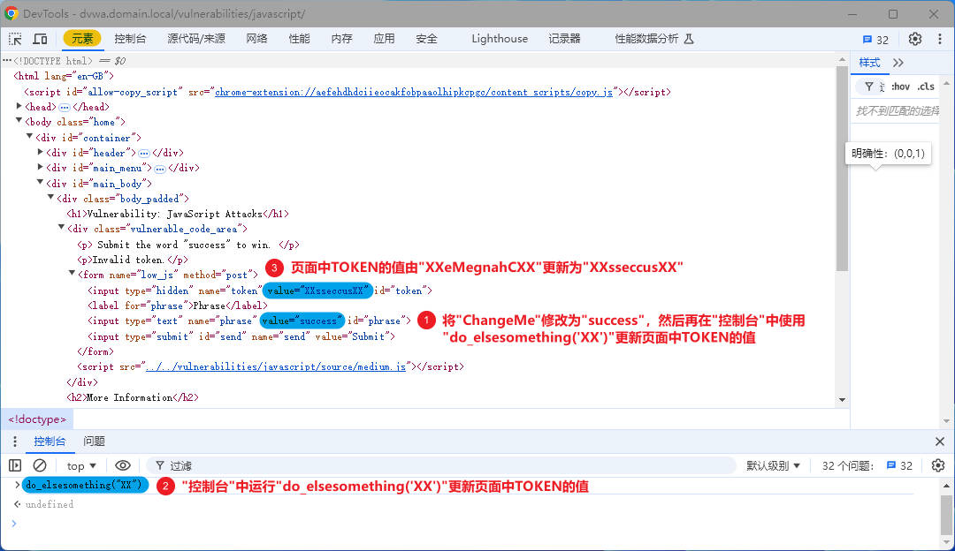Toggle the console sidebar icon
Screen dimensions: 955x551
(15, 466)
